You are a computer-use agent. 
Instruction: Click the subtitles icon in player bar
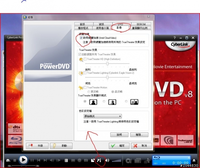tap(73, 161)
